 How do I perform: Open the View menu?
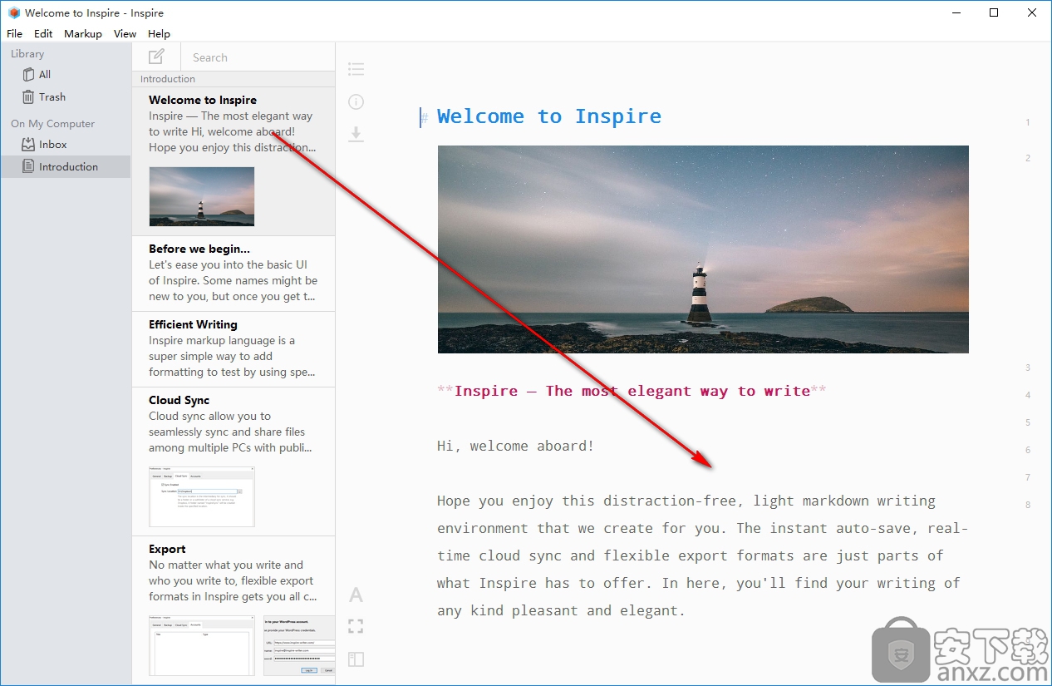click(x=125, y=33)
